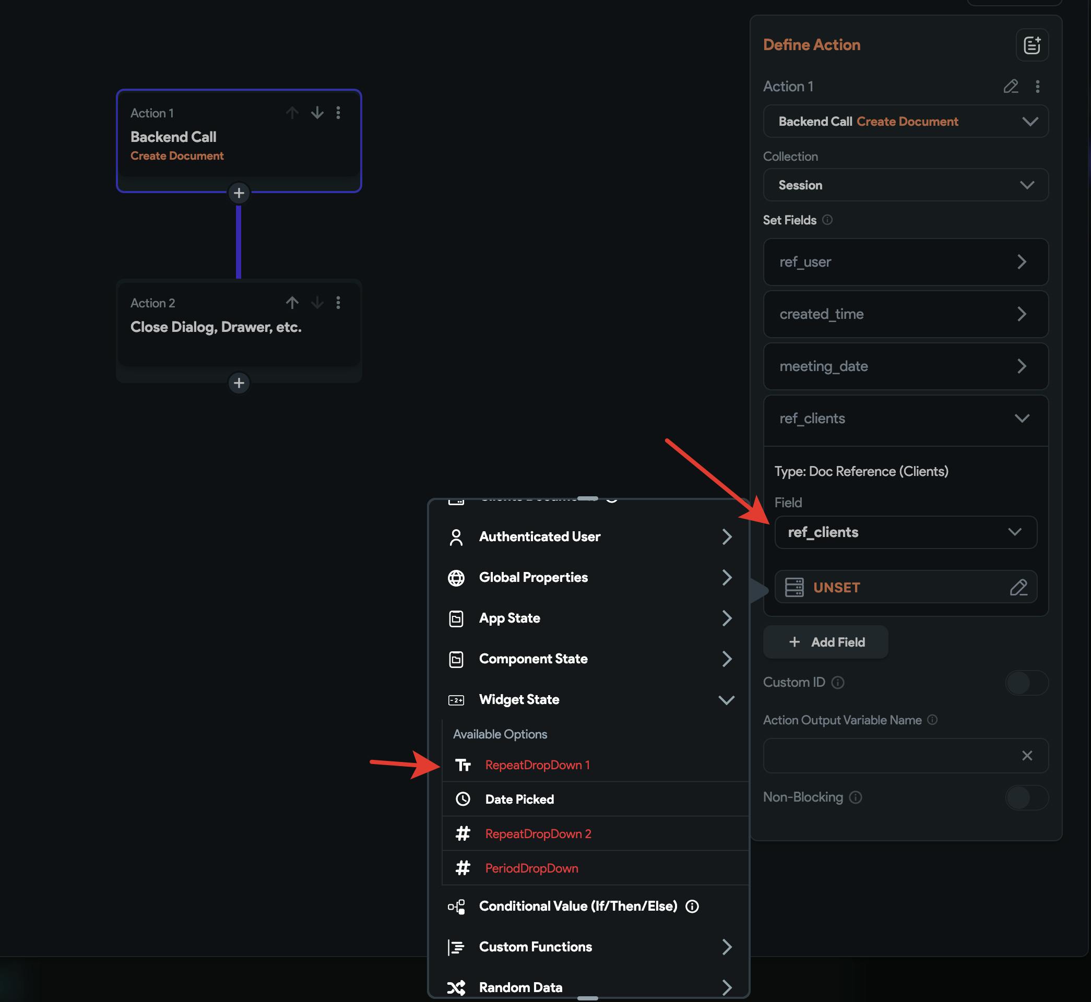Click the Add Field button
The image size is (1091, 1002).
825,642
